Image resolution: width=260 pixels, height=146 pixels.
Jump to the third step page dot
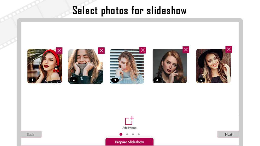133,134
